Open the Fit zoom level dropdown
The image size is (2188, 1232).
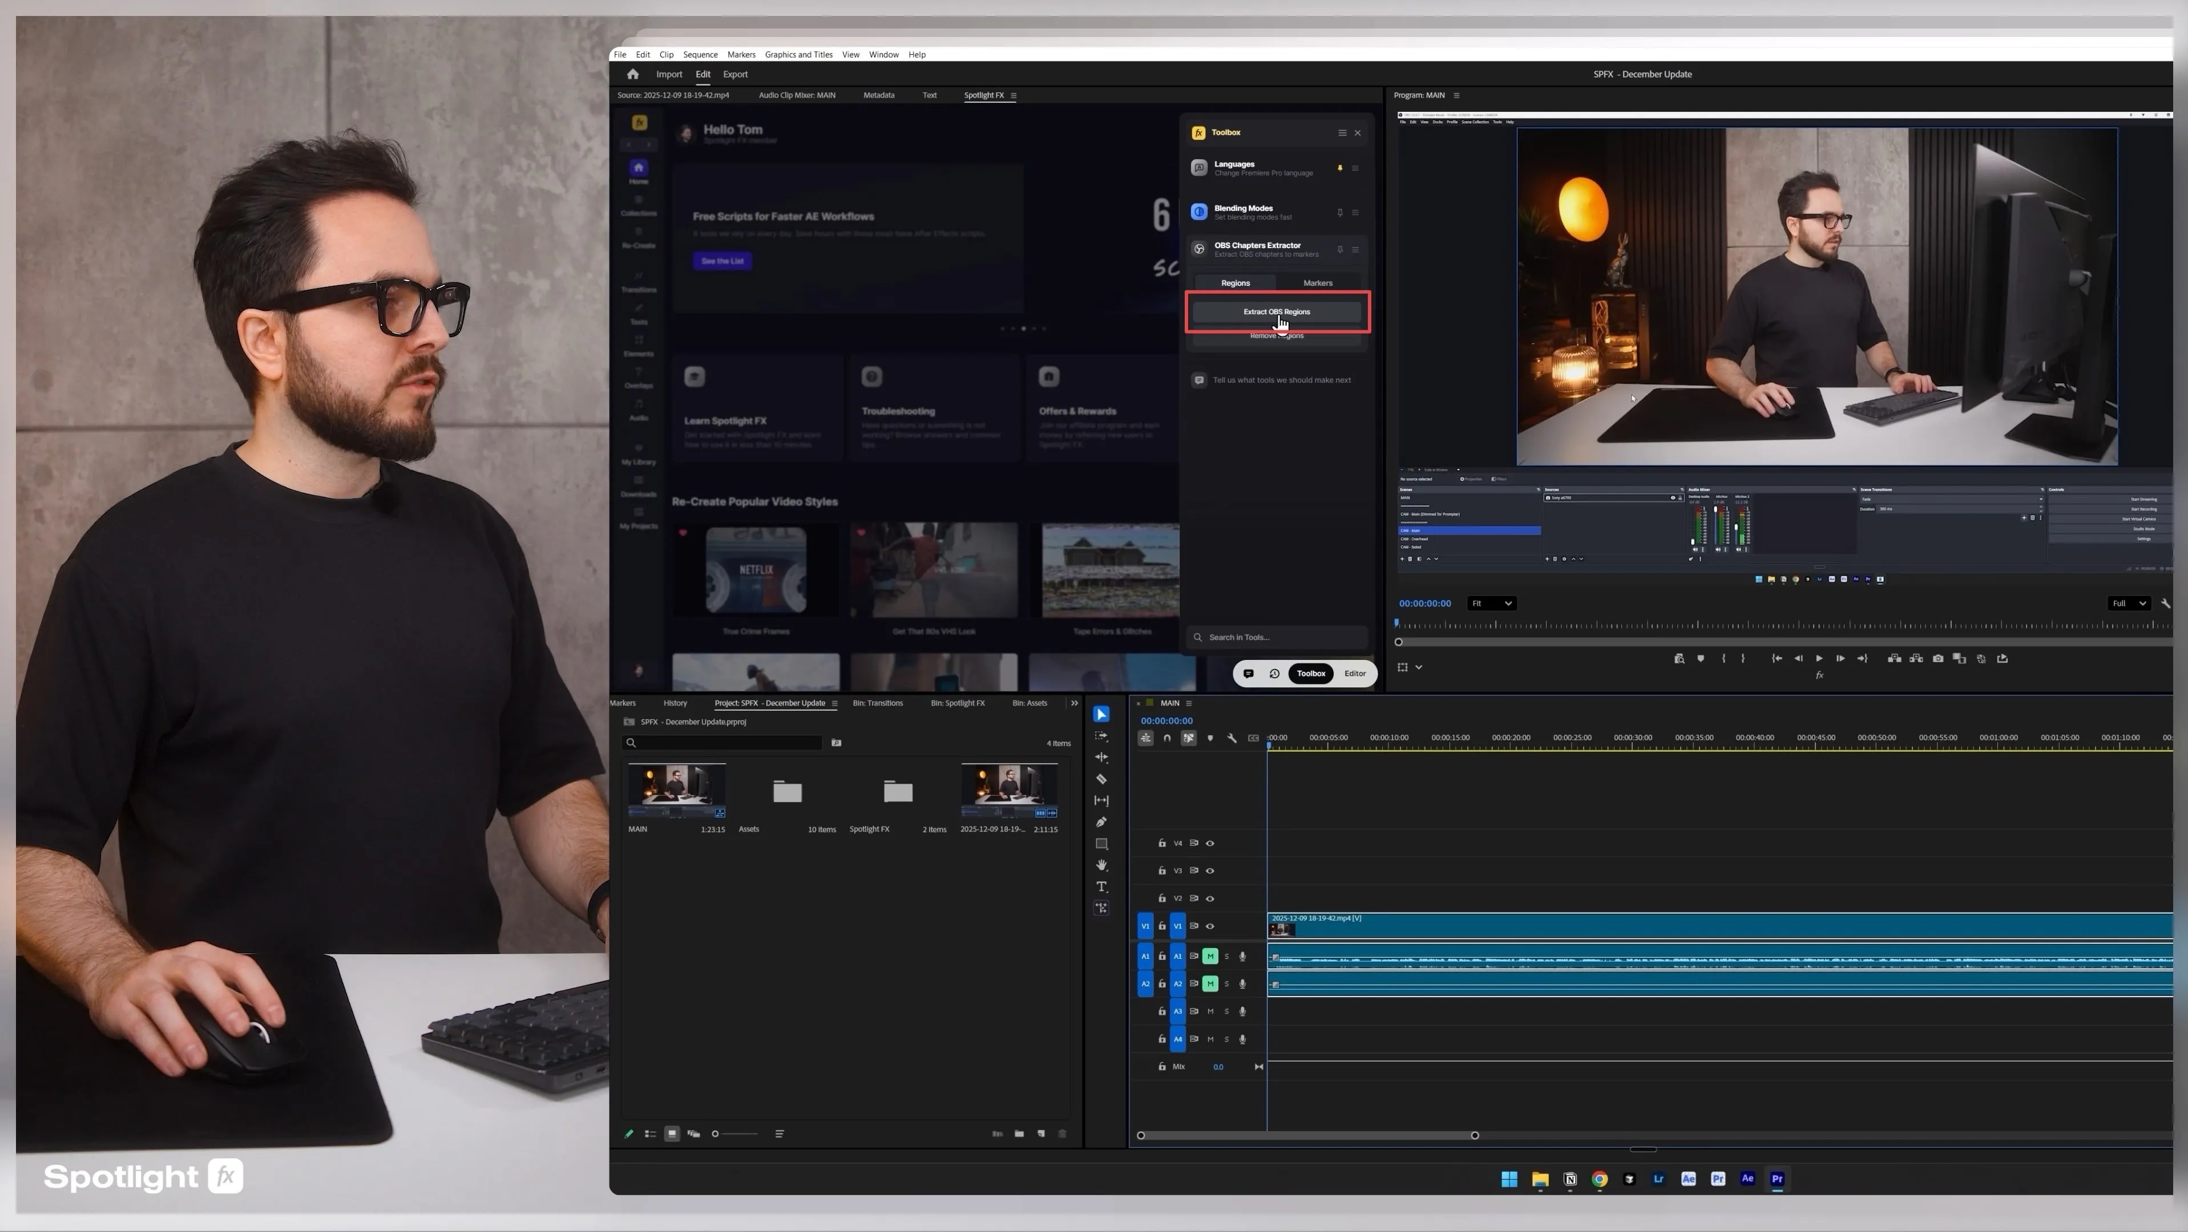coord(1492,603)
